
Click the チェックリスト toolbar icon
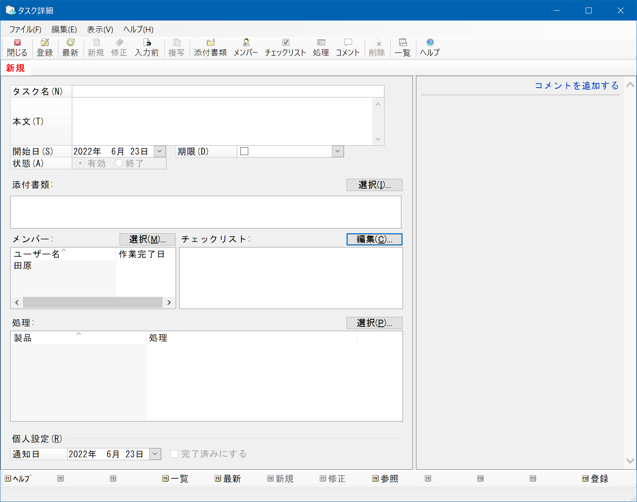click(x=285, y=48)
